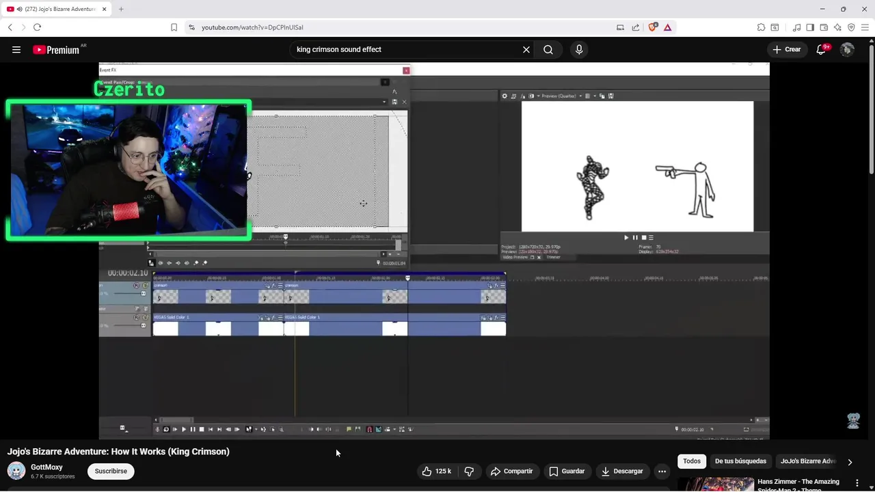Viewport: 875px width, 492px height.
Task: Click 6.7 K suscriptores text
Action: (53, 476)
